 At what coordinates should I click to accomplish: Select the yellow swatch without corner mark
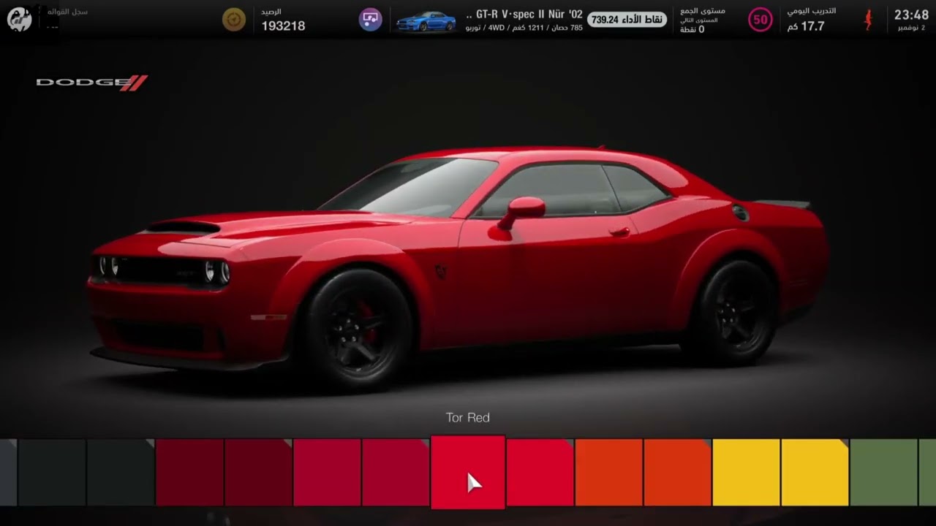pos(746,472)
